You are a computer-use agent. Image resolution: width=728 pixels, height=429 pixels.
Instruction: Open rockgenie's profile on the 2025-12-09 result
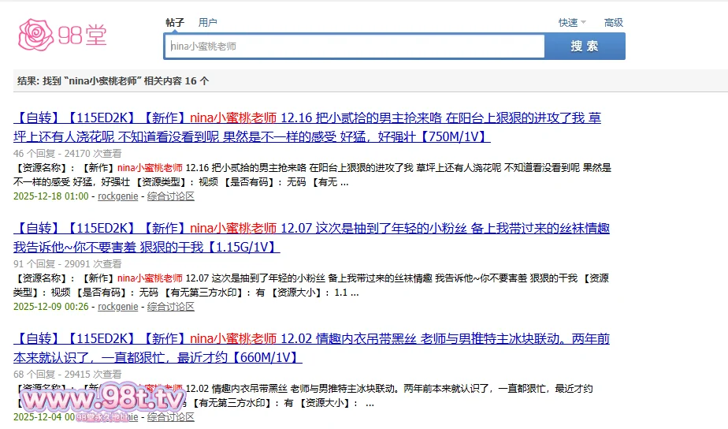coord(117,306)
